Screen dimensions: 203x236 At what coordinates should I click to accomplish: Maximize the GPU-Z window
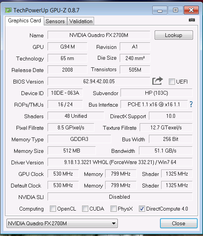[175, 10]
